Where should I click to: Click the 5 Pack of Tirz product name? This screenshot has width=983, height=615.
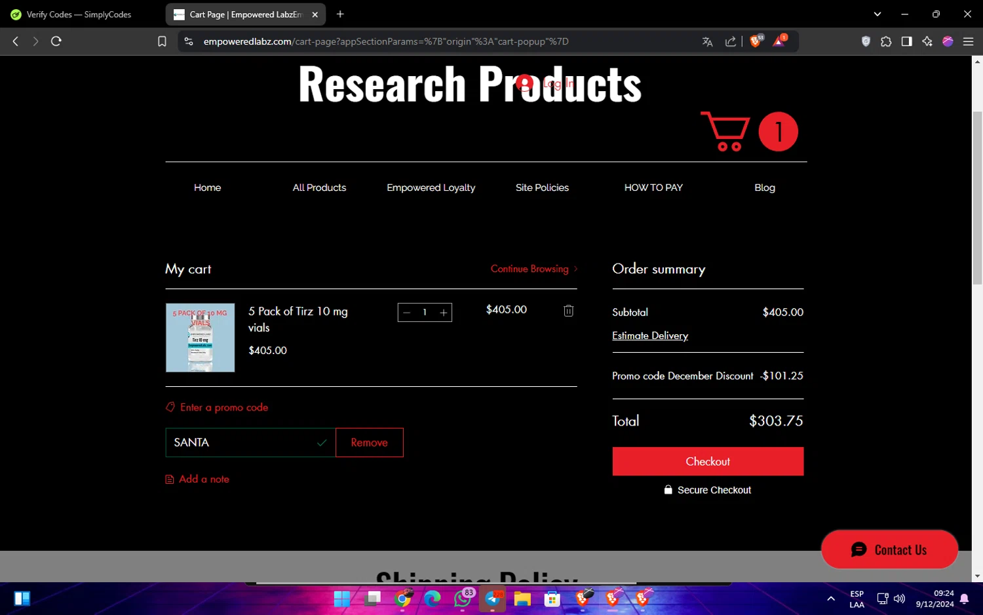coord(298,319)
